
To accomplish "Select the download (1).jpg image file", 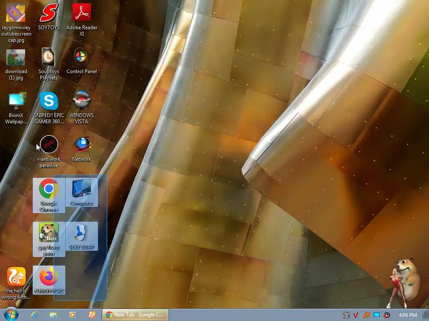I will click(16, 65).
